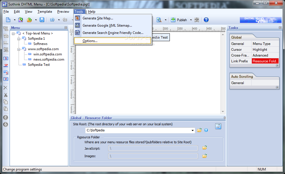This screenshot has width=285, height=174.
Task: Select news.softpedia.com tree item
Action: (x=49, y=59)
